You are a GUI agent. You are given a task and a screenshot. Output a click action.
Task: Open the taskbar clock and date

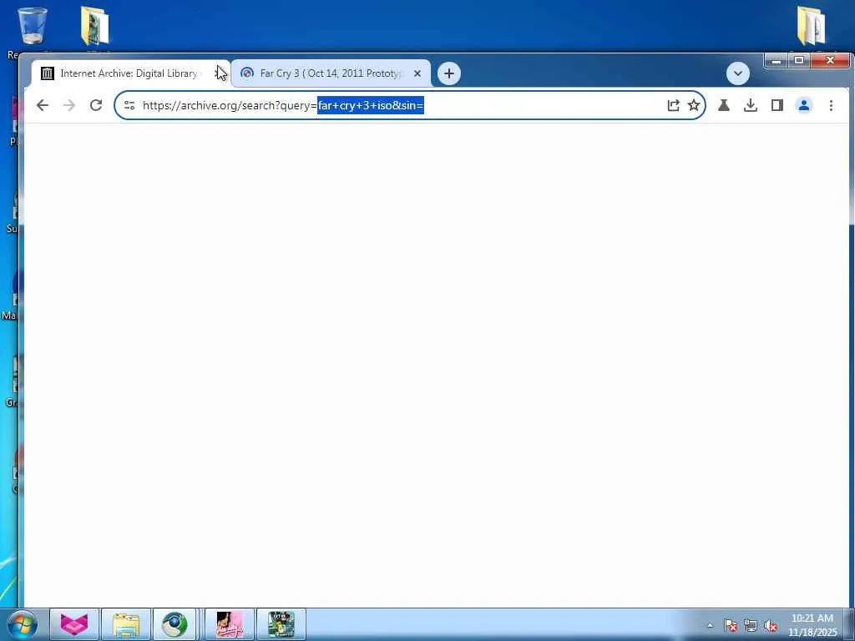(x=812, y=625)
